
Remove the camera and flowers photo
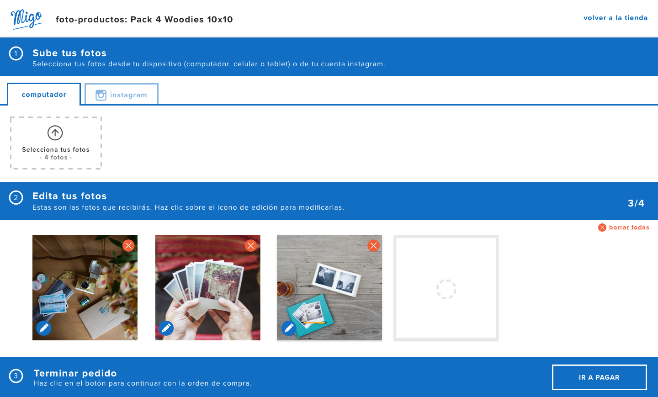tap(128, 246)
